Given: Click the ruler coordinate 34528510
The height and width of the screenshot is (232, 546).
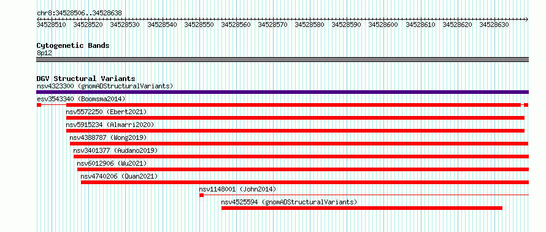Looking at the screenshot, I should coord(51,25).
